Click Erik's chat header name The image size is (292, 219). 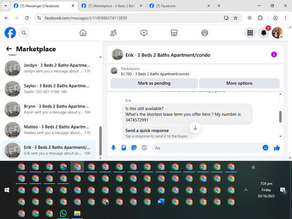click(x=168, y=55)
